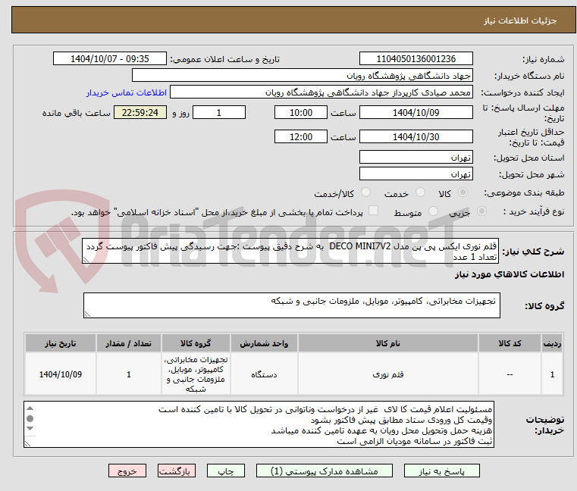577x491 pixels.
Task: Click the خروج exit button
Action: coord(127,471)
